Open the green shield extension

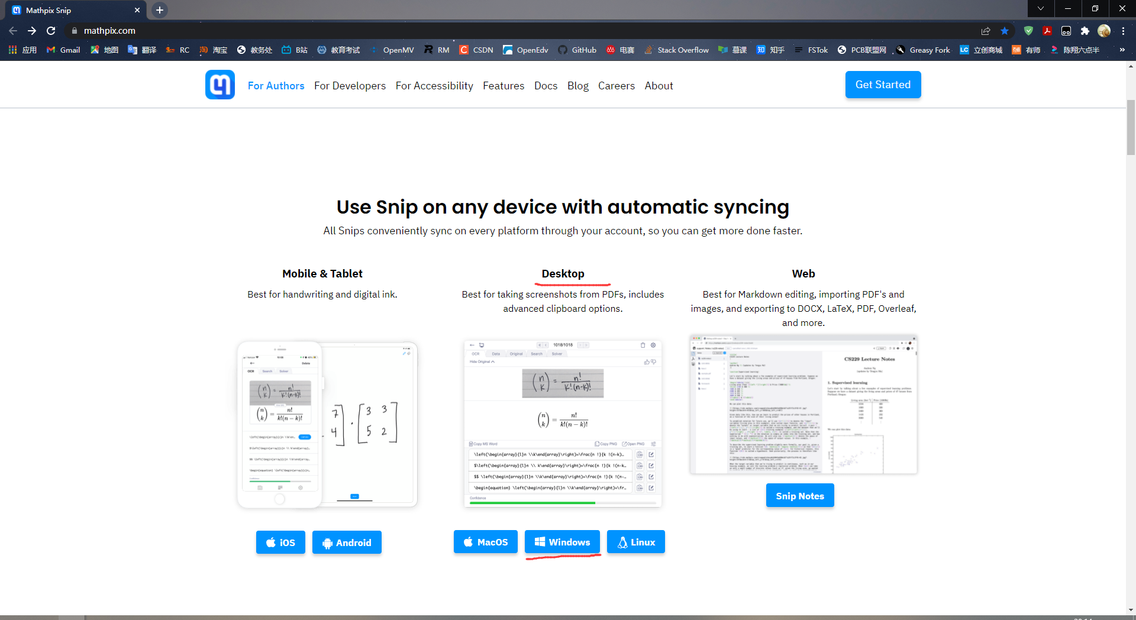(x=1028, y=31)
